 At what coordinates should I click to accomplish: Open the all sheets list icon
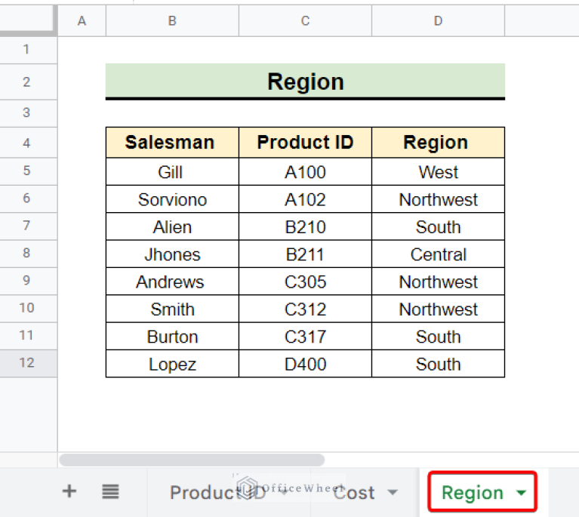111,492
